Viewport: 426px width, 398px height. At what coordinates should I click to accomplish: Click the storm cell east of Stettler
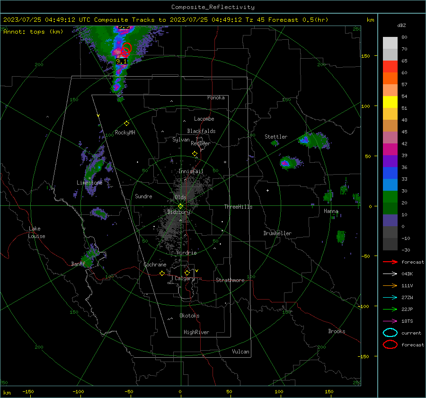(314, 141)
